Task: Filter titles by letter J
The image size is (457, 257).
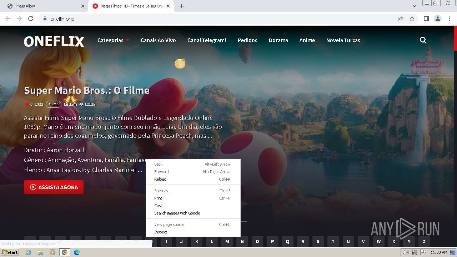Action: [181, 241]
